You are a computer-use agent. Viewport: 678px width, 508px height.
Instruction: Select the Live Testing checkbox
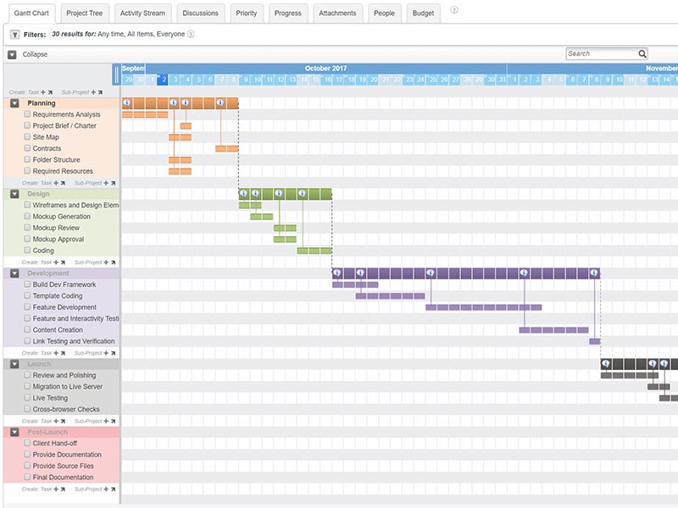27,398
